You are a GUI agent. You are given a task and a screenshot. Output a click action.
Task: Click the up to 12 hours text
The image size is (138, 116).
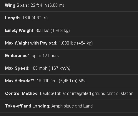click(x=45, y=56)
